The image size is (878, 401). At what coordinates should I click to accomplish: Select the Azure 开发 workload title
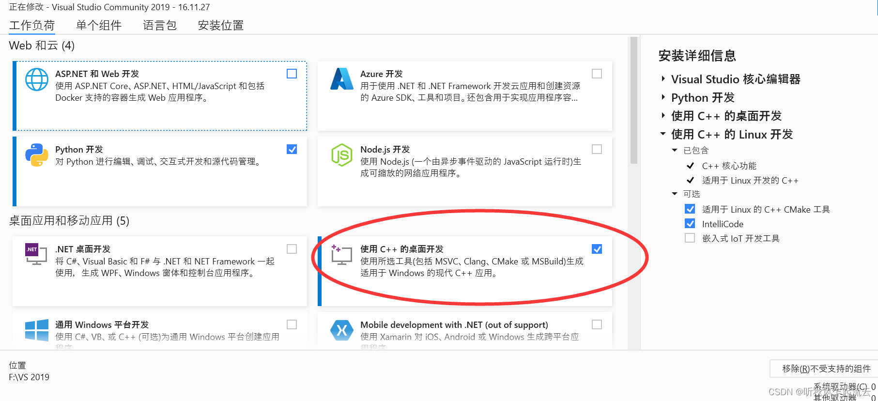(382, 74)
